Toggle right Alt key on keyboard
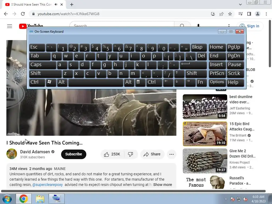The width and height of the screenshot is (272, 204). coord(129,82)
